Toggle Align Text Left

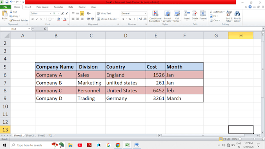point(73,19)
